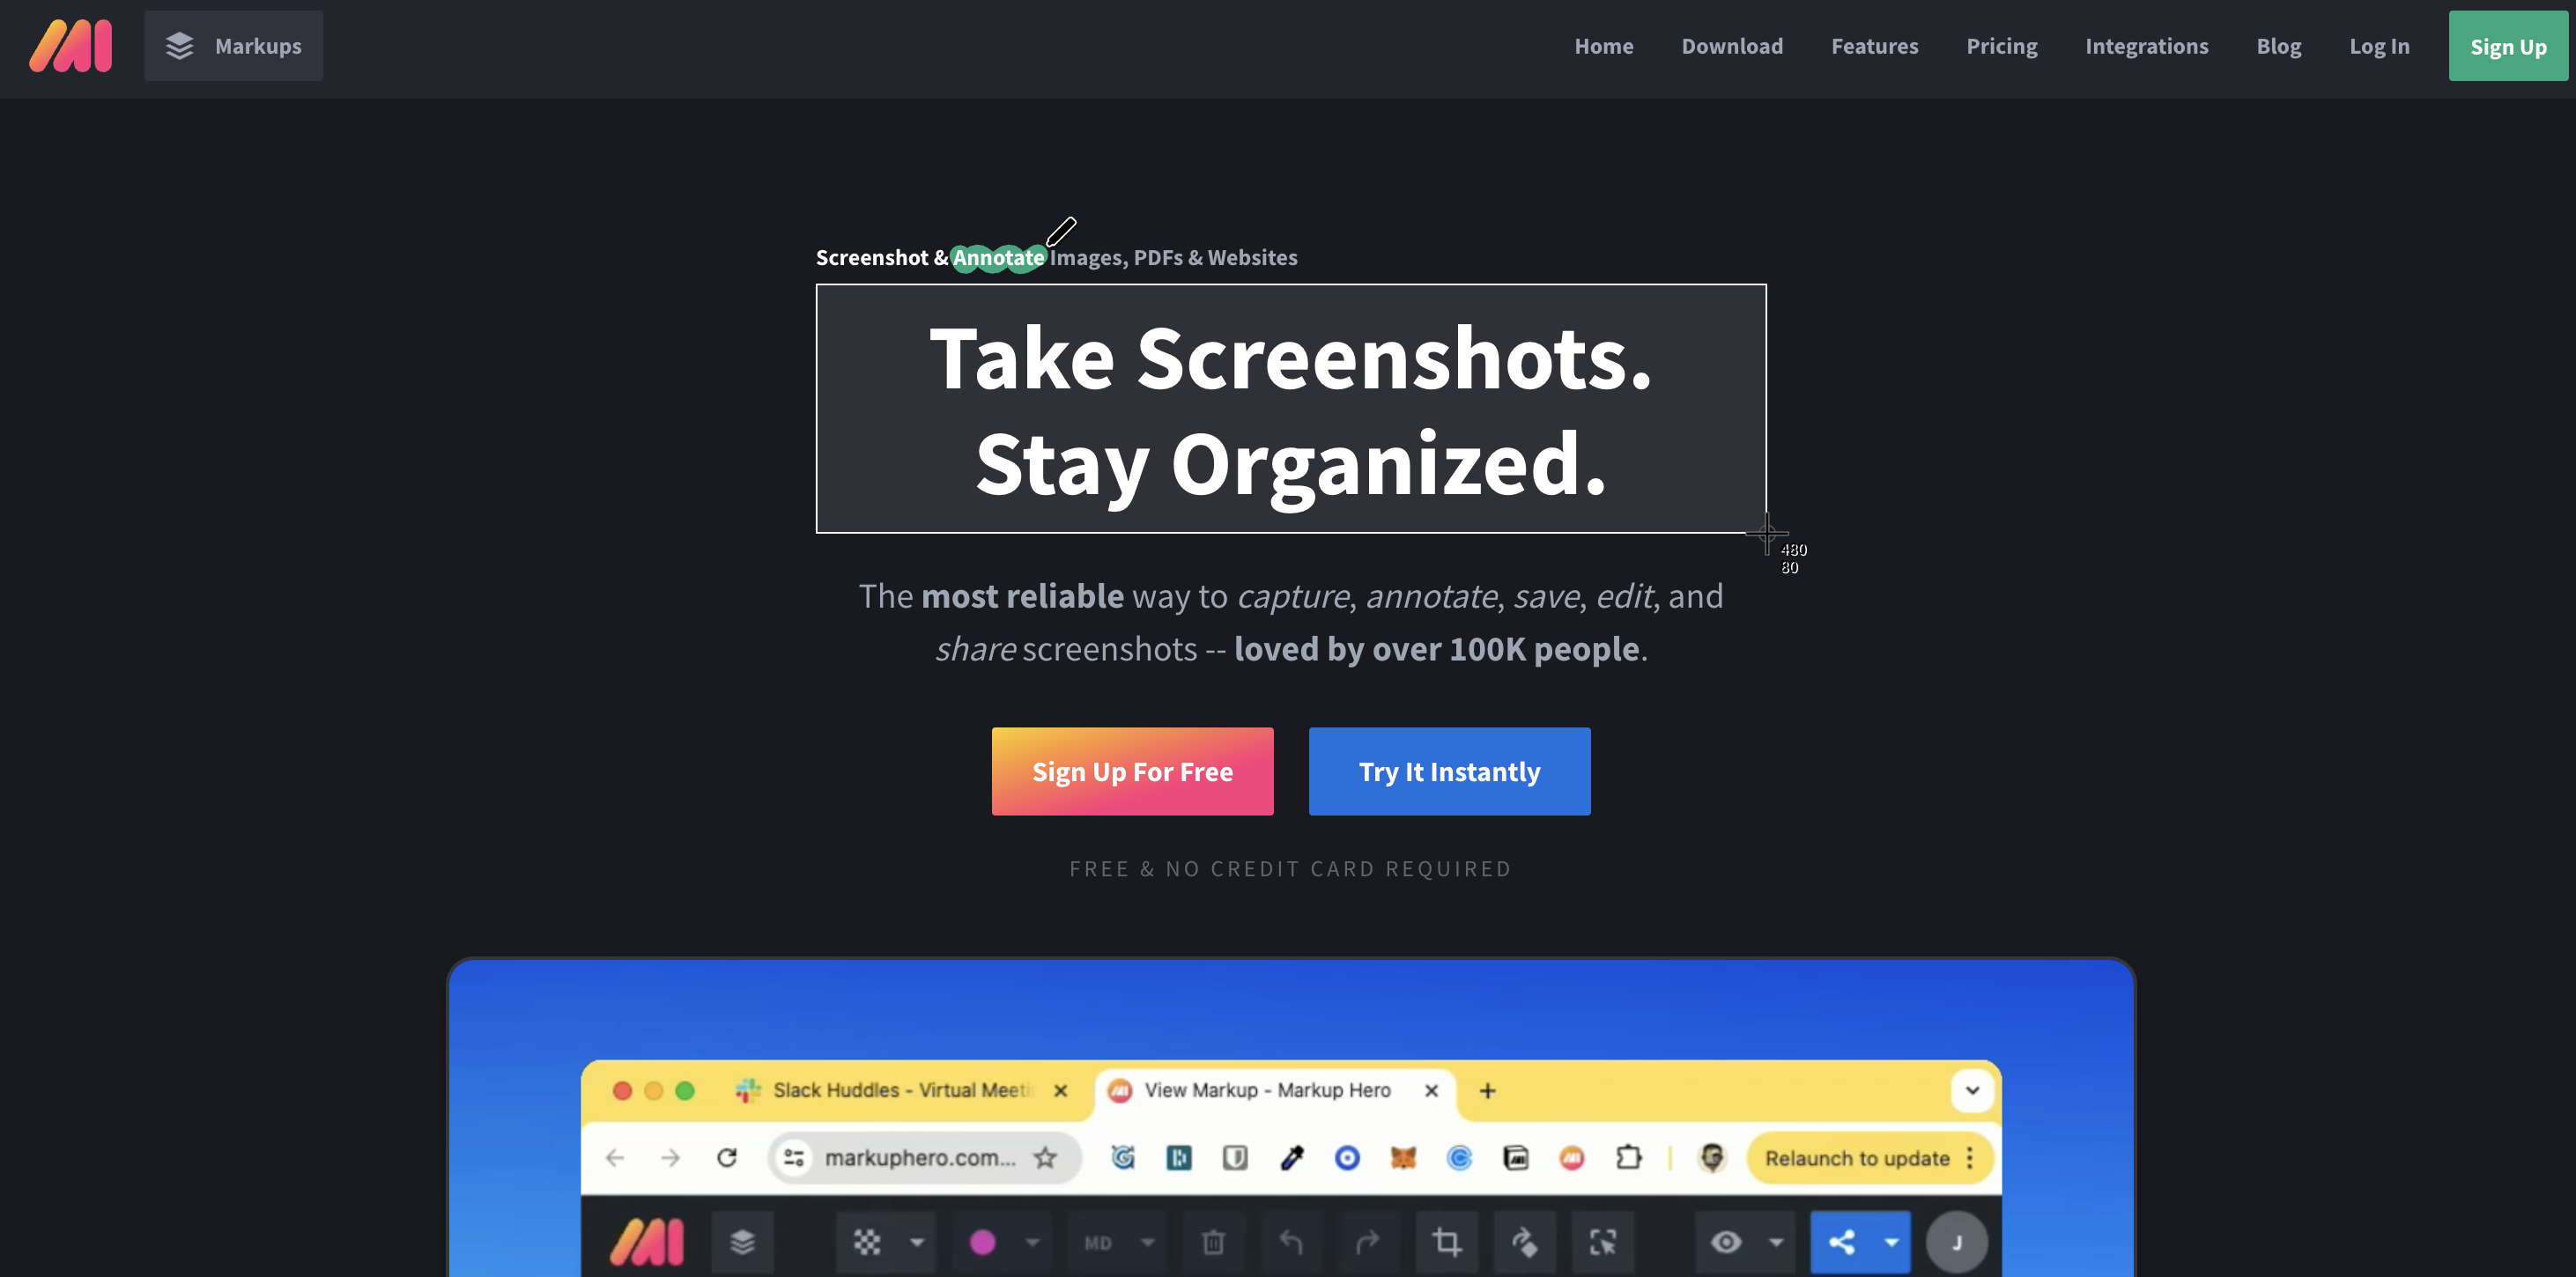Select the checkered blur tool icon
Screen dimensions: 2576x1277
coord(866,1242)
